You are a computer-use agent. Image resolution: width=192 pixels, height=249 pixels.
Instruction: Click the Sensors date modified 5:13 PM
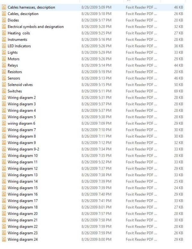click(x=96, y=78)
